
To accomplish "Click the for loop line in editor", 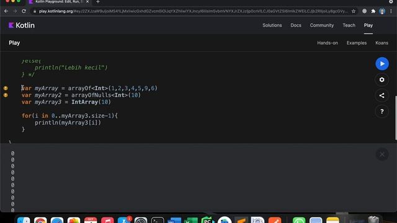I will pyautogui.click(x=69, y=116).
